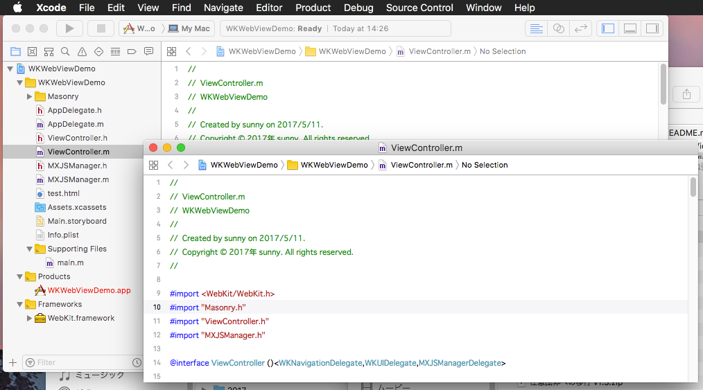Choose the My Mac run destination
Viewport: 703px width, 390px height.
[189, 28]
